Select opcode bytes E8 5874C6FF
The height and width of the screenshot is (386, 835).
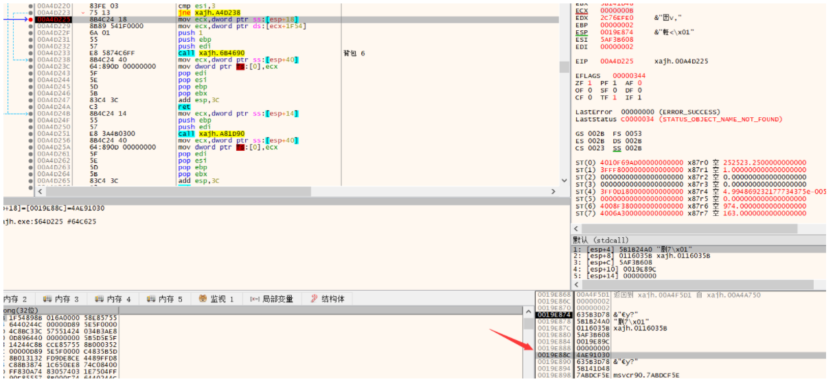(111, 53)
